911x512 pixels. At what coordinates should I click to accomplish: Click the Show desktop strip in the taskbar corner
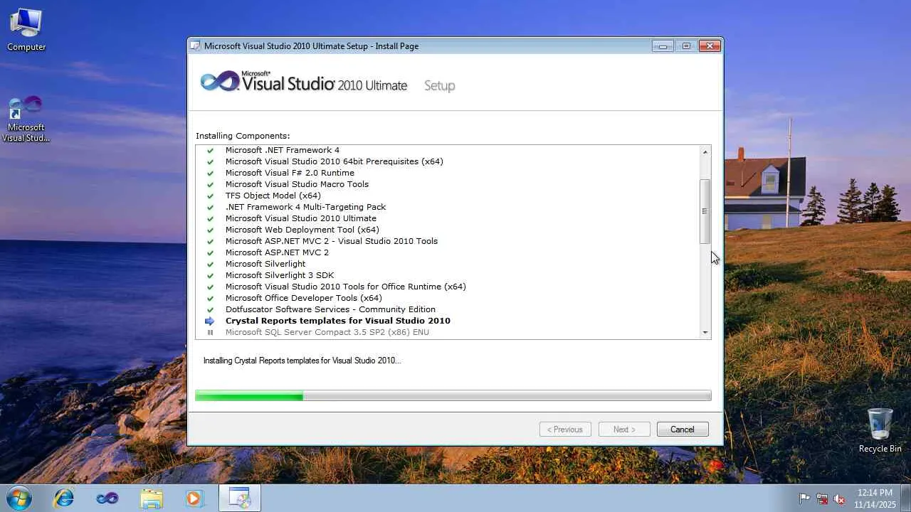(x=906, y=498)
